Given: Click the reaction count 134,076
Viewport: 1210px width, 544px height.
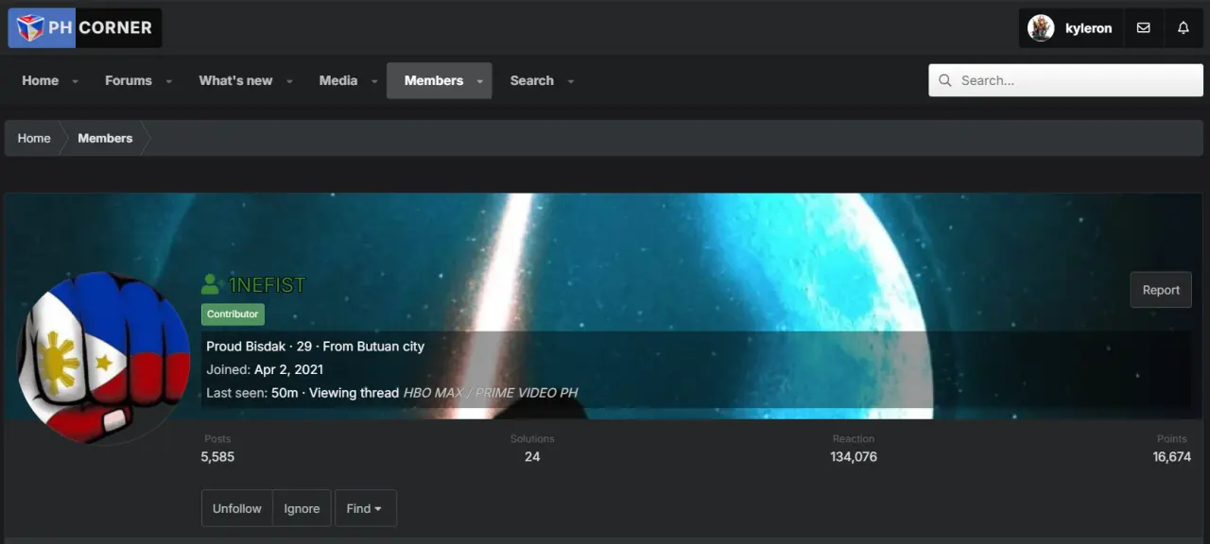Looking at the screenshot, I should click(854, 457).
